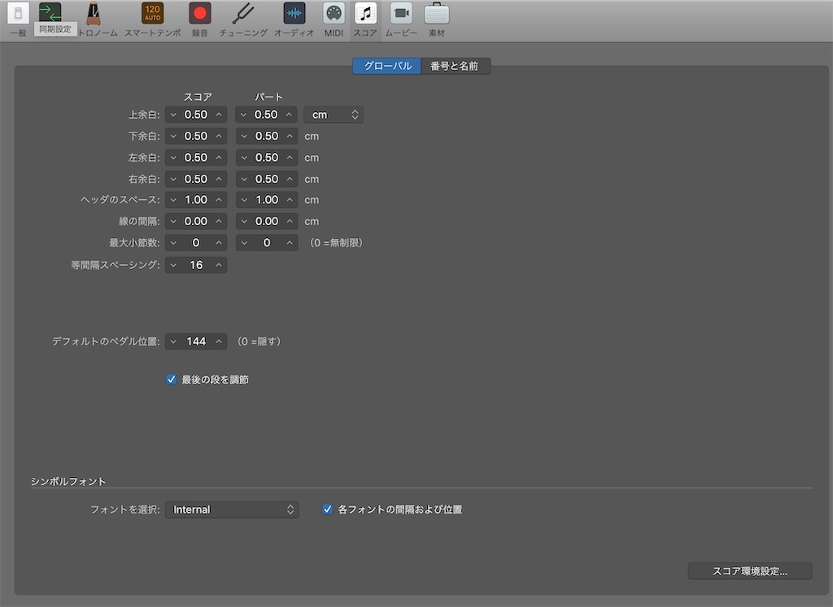Decrease 線の間隔 part value down arrow

click(244, 221)
